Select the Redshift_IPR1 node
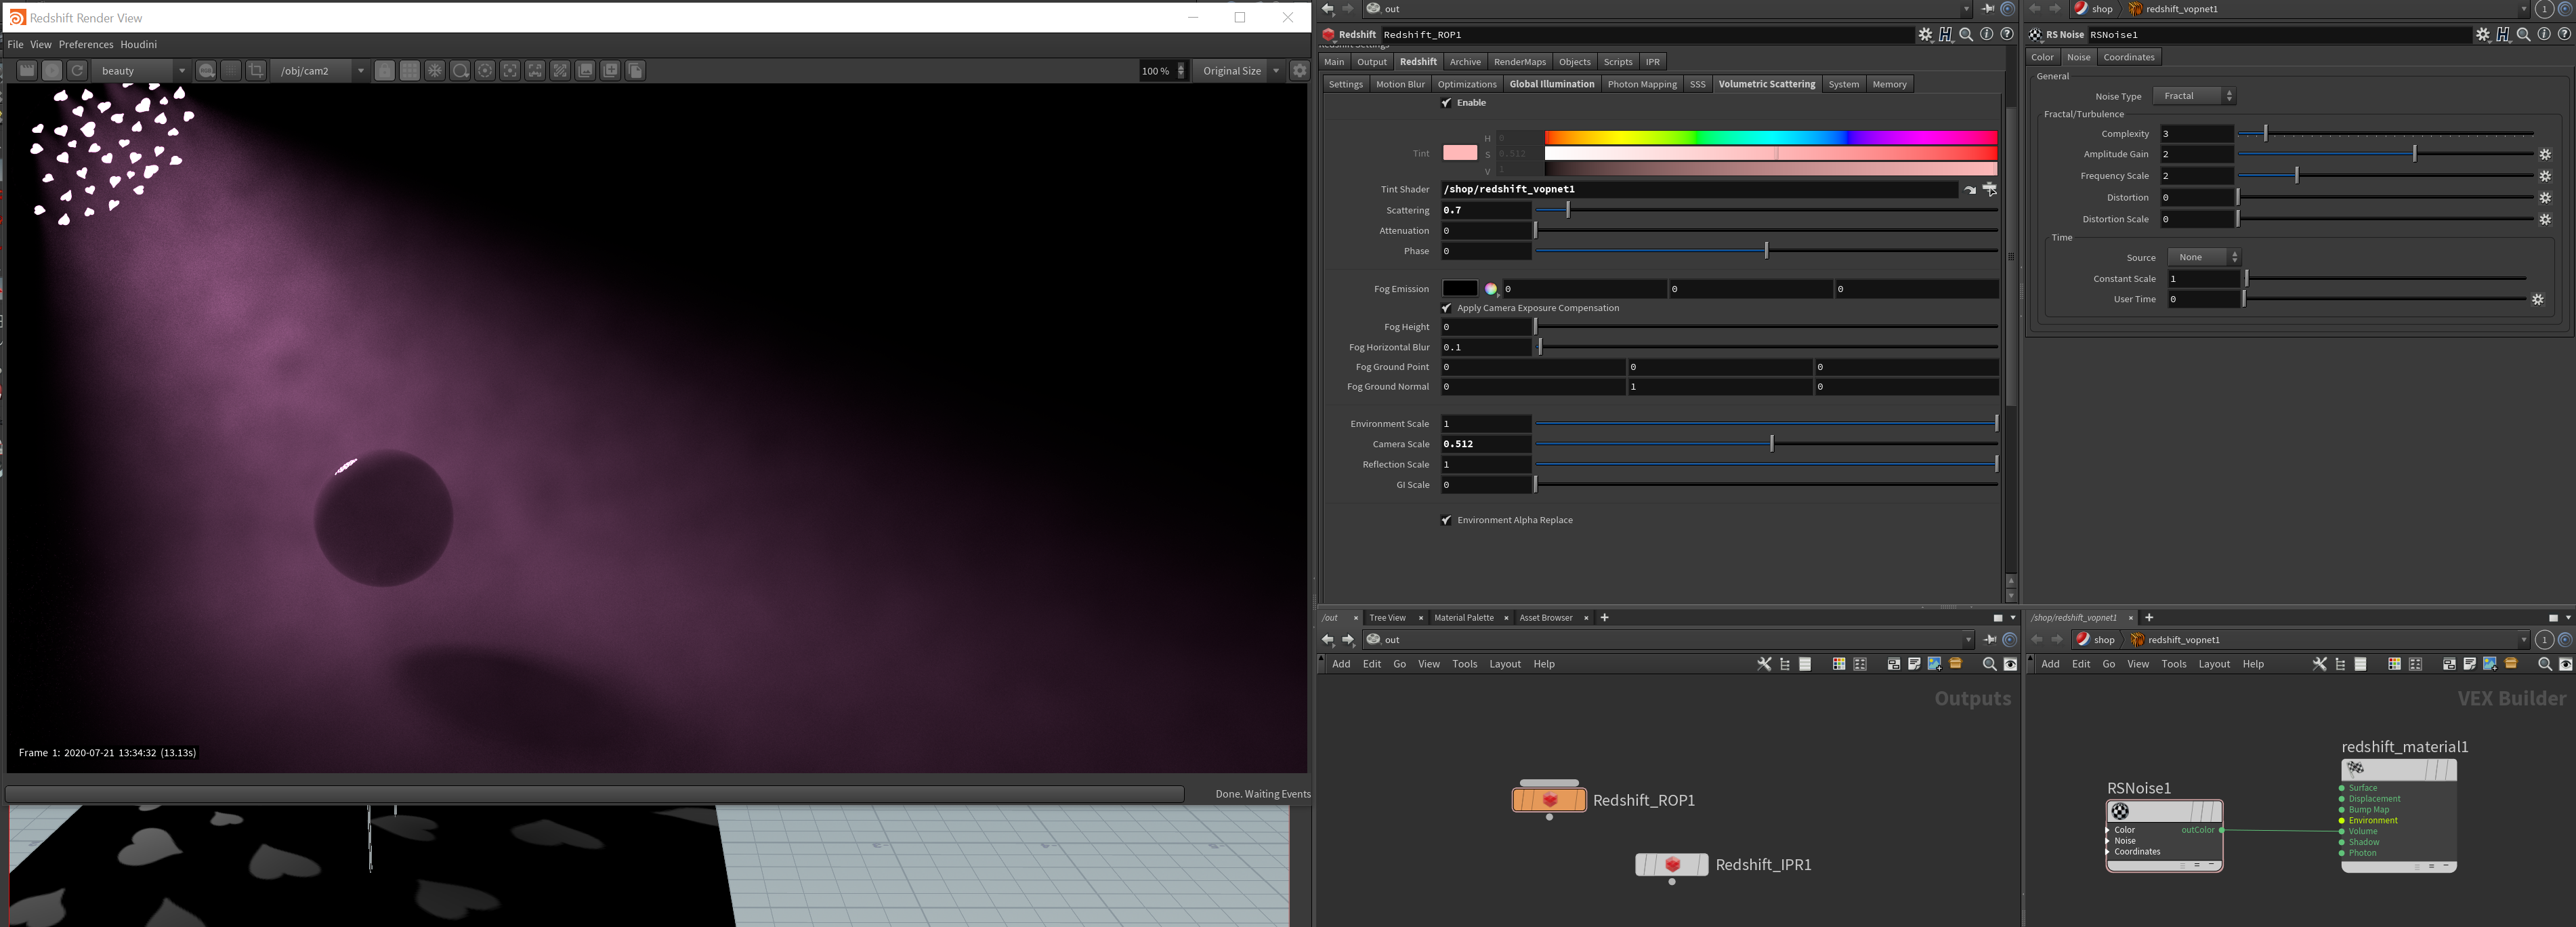The height and width of the screenshot is (927, 2576). tap(1672, 865)
